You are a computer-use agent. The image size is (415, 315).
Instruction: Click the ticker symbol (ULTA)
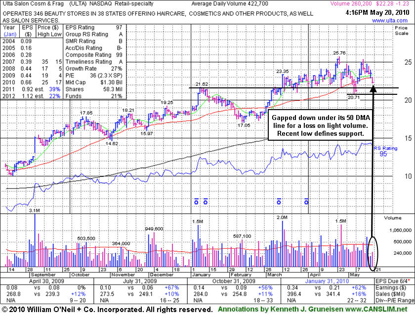[78, 3]
